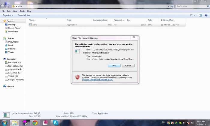Select the pixie application file row
The image size is (210, 126).
(x=107, y=25)
